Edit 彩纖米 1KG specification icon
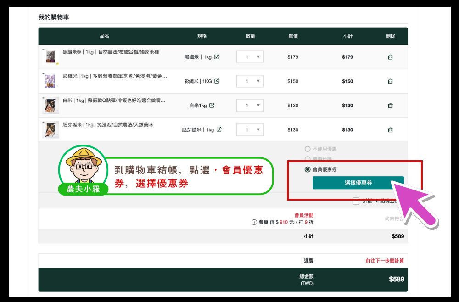The image size is (459, 302). point(217,81)
